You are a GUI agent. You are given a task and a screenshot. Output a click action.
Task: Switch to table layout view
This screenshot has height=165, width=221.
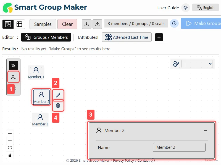19,24
